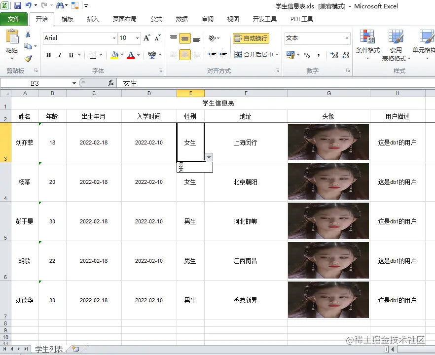The height and width of the screenshot is (355, 435).
Task: Click the Find binoculars icon
Action: pyautogui.click(x=60, y=5)
